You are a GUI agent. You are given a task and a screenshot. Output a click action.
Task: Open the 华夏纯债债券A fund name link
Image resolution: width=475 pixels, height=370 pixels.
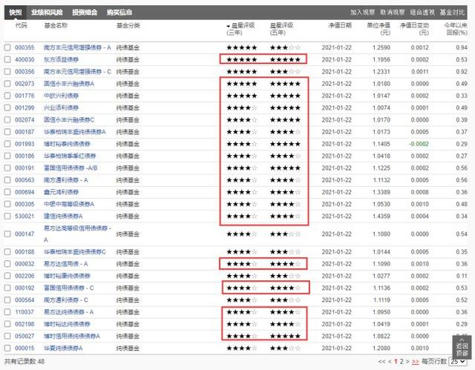[63, 348]
